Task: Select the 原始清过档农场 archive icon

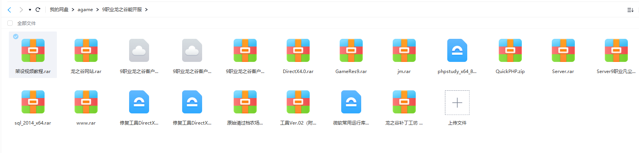Action: tap(245, 102)
